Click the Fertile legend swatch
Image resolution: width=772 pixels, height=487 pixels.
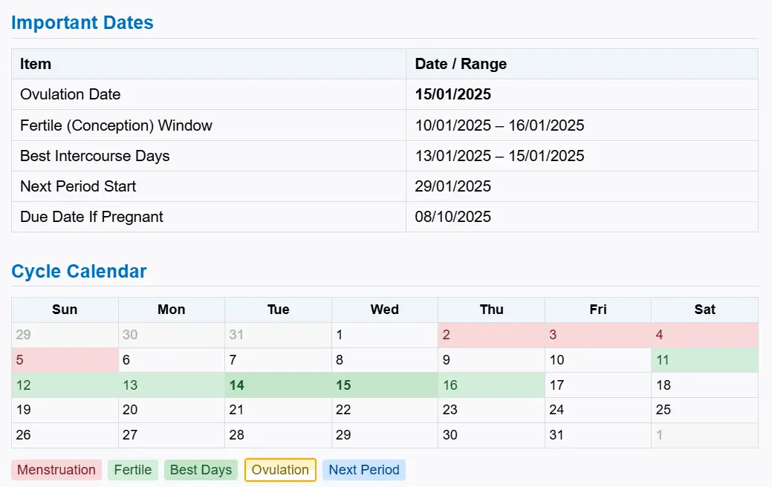click(x=133, y=470)
